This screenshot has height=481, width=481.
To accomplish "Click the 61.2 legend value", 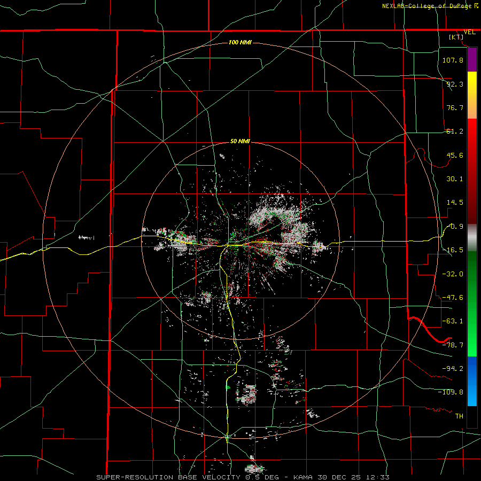I will tap(455, 131).
